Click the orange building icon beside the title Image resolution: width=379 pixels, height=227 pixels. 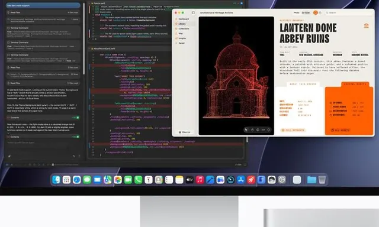(x=366, y=25)
